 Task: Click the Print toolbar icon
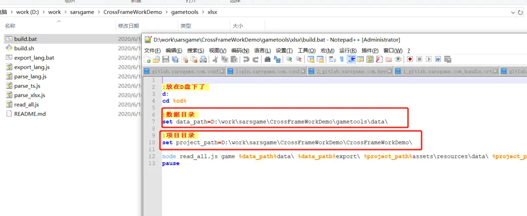(x=203, y=59)
